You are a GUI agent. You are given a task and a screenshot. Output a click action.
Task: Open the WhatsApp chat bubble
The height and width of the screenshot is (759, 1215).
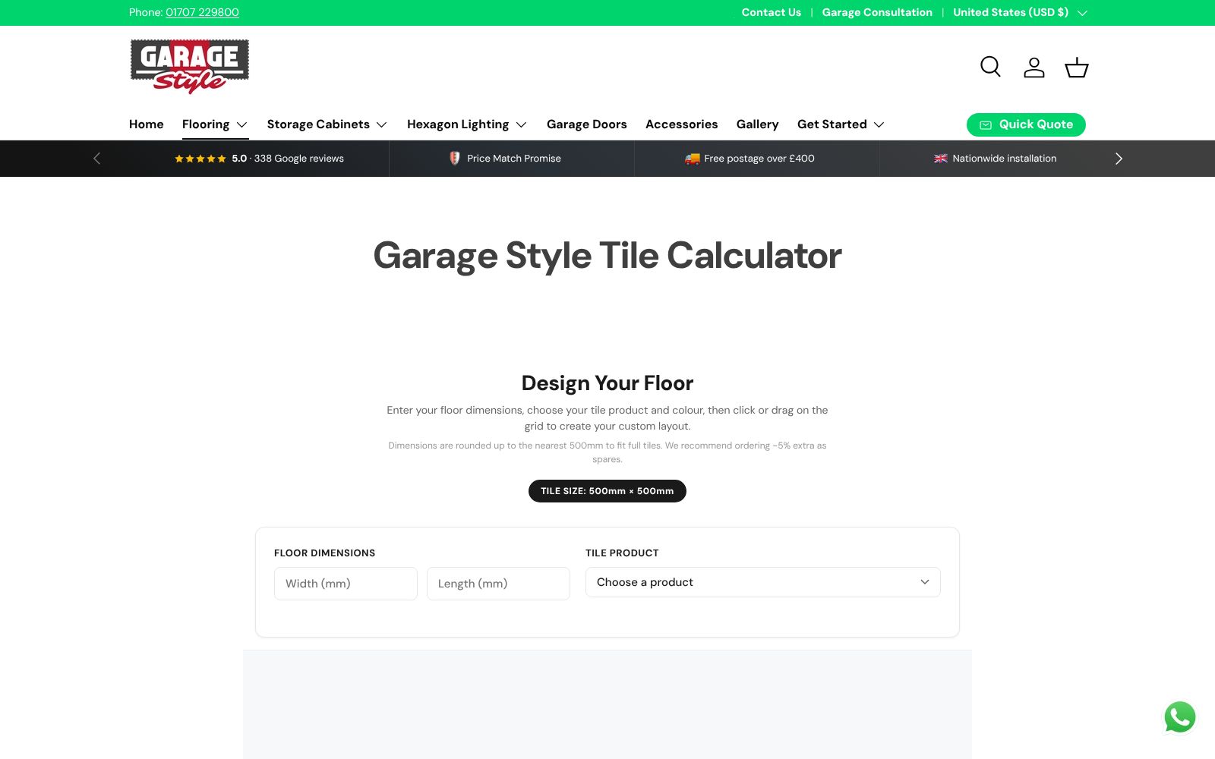(1179, 716)
